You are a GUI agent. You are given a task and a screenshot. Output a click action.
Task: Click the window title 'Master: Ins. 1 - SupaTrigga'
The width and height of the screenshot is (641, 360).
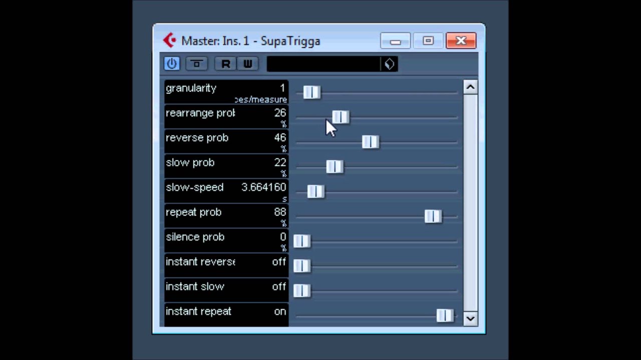[x=250, y=41]
